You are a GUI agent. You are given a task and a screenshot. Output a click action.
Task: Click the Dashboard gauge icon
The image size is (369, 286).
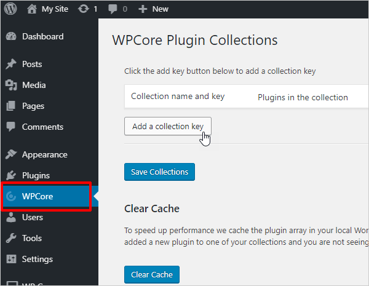coord(11,36)
